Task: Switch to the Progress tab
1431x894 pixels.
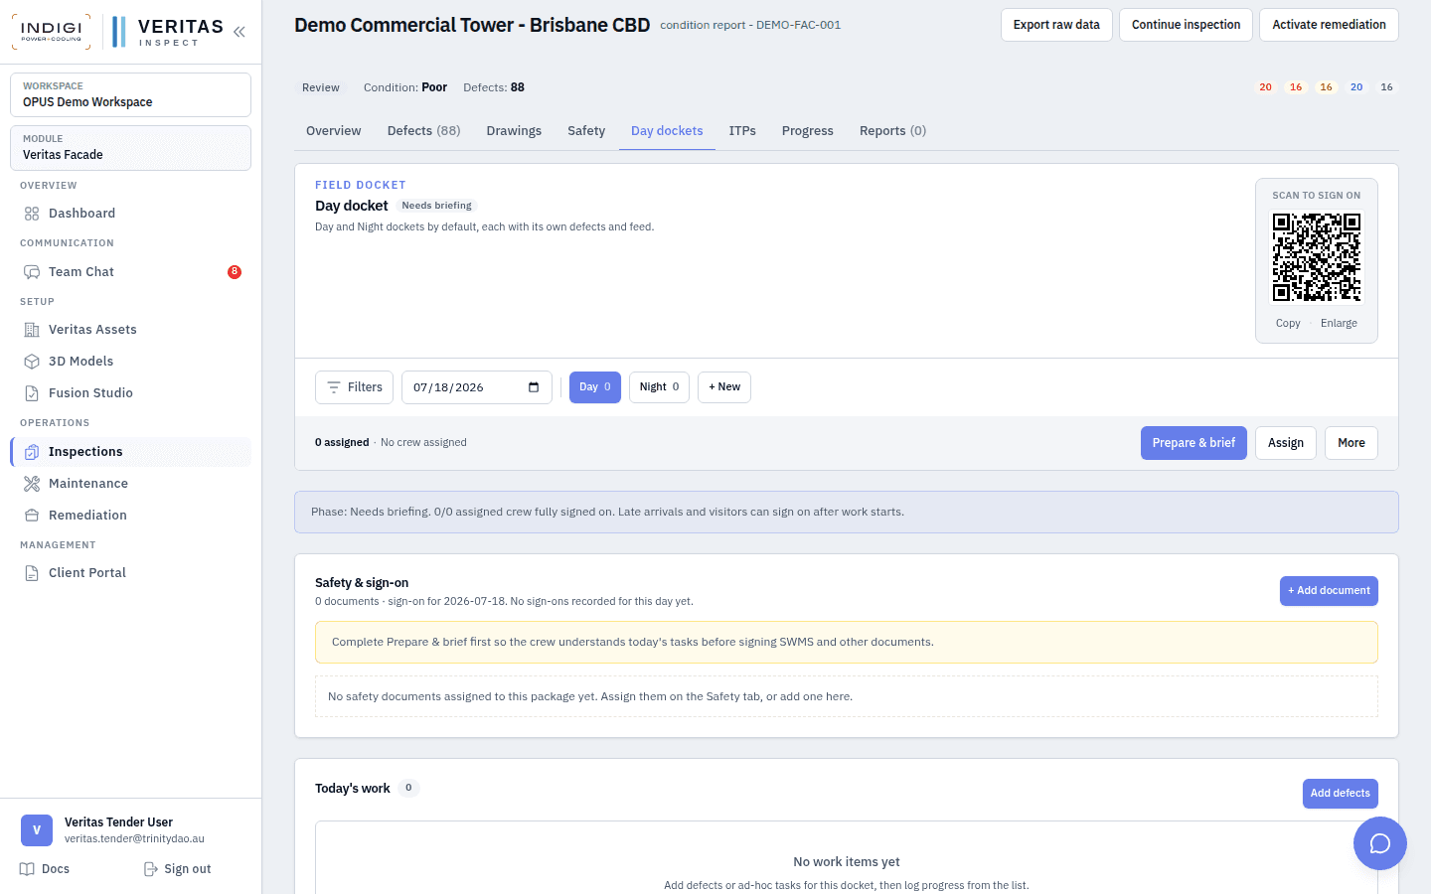Action: (808, 131)
